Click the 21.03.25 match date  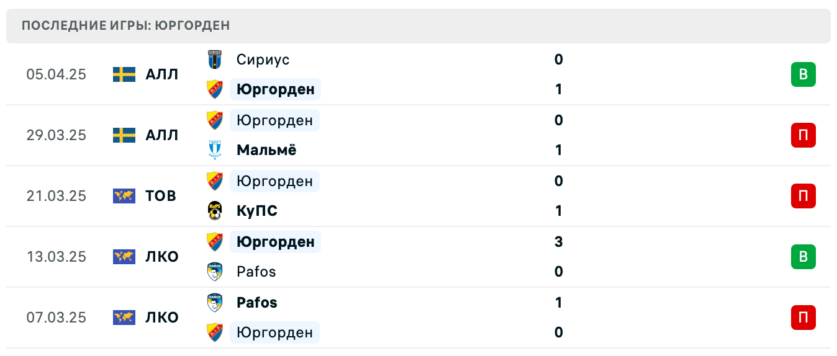point(57,196)
